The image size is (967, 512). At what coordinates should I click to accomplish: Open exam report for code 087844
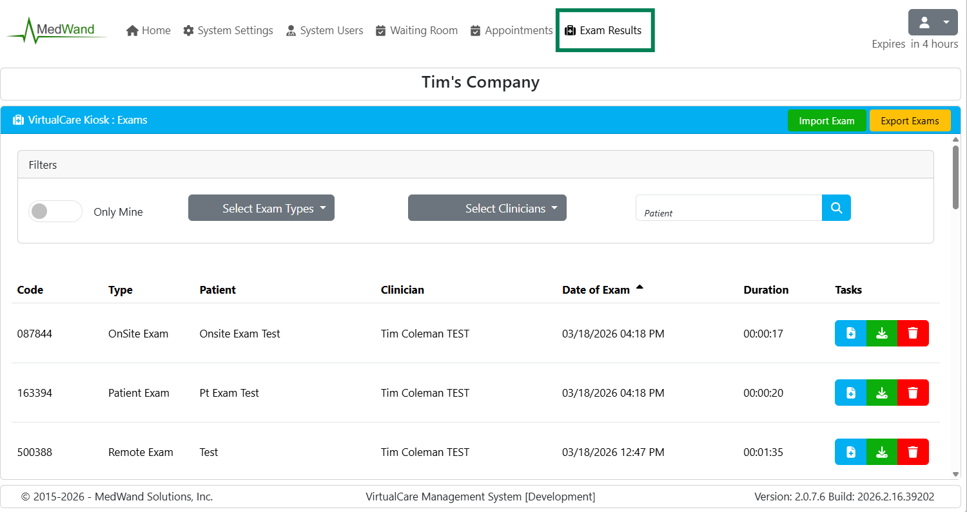(850, 334)
